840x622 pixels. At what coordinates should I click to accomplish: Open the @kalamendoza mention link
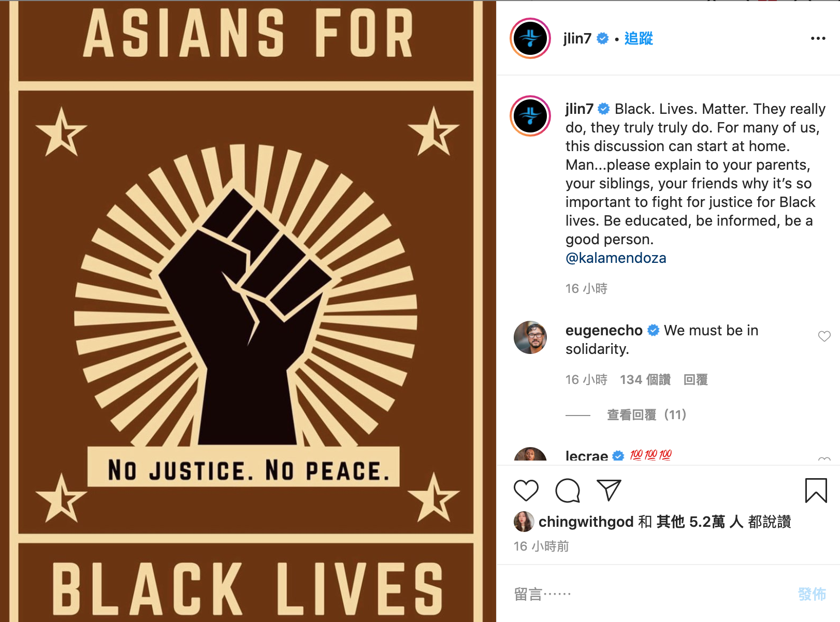coord(616,258)
